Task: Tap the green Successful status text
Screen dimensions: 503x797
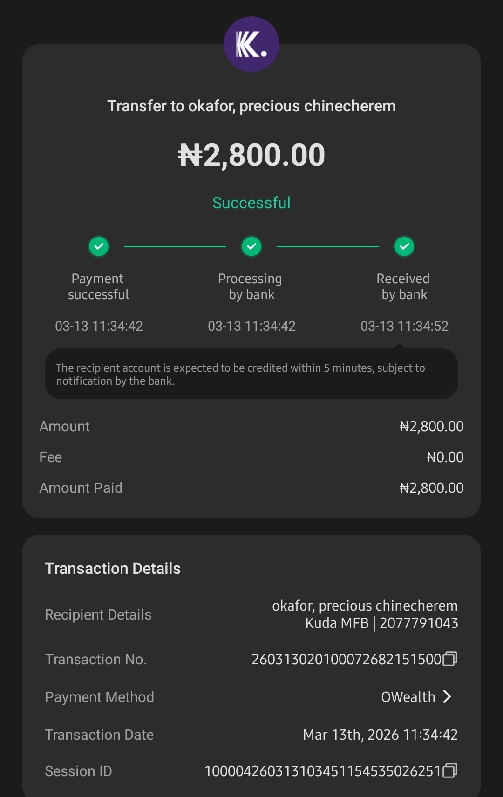Action: [251, 203]
